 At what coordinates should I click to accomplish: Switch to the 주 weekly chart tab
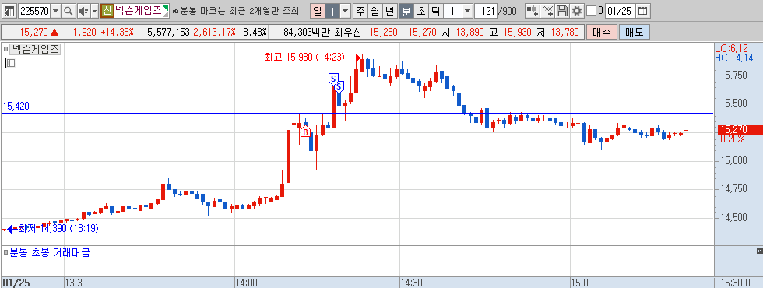[360, 11]
